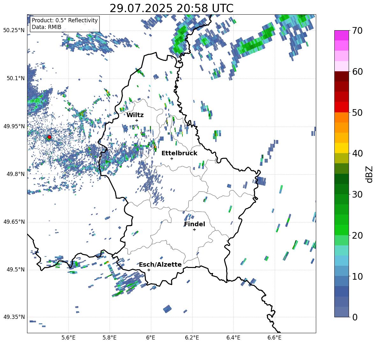377x344 pixels.
Task: Click the Ettelbruck station cross marker
Action: pyautogui.click(x=172, y=158)
